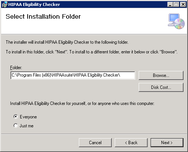The height and width of the screenshot is (152, 188).
Task: Go to the previous step with Back
Action: 131,143
